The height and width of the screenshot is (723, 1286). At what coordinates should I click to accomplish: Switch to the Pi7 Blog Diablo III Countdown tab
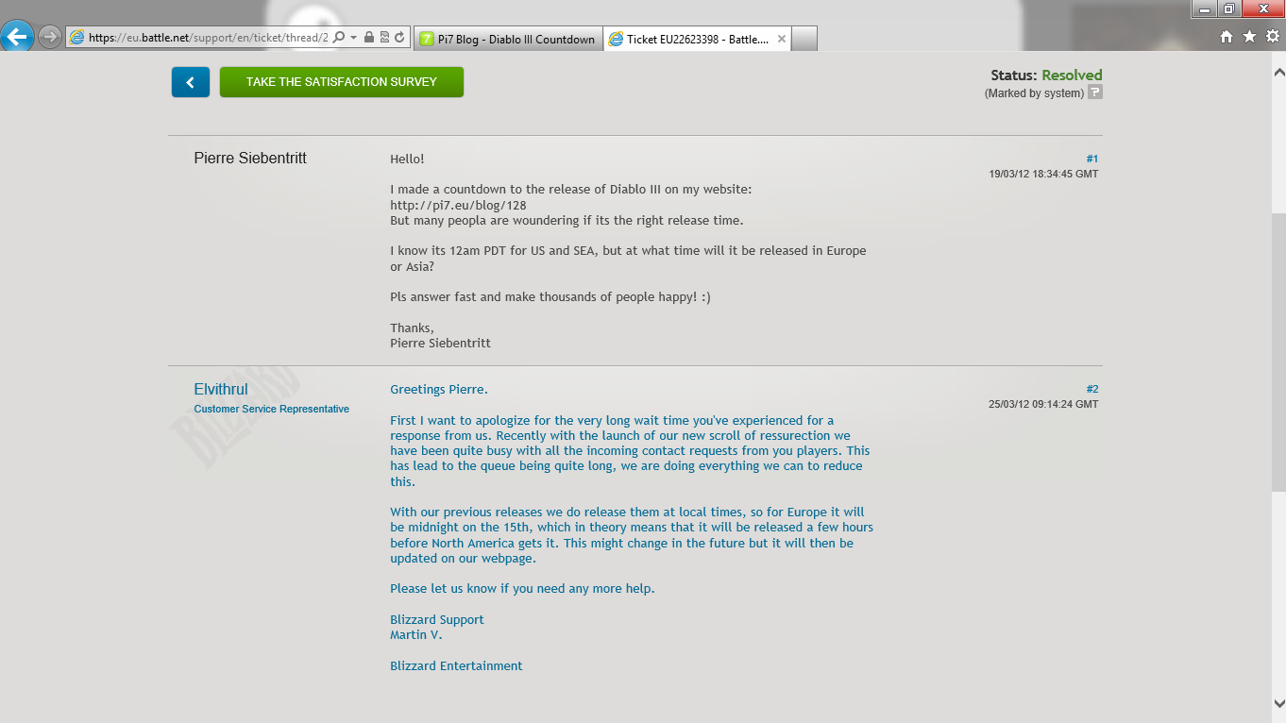[x=508, y=39]
